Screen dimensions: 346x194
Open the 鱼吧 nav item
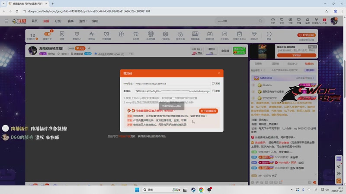pyautogui.click(x=95, y=21)
